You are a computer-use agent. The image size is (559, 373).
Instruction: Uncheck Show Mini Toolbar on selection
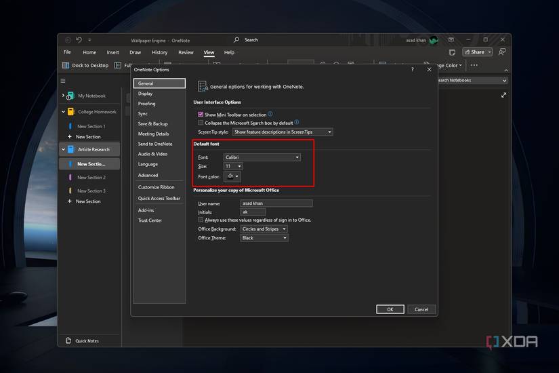pyautogui.click(x=201, y=115)
